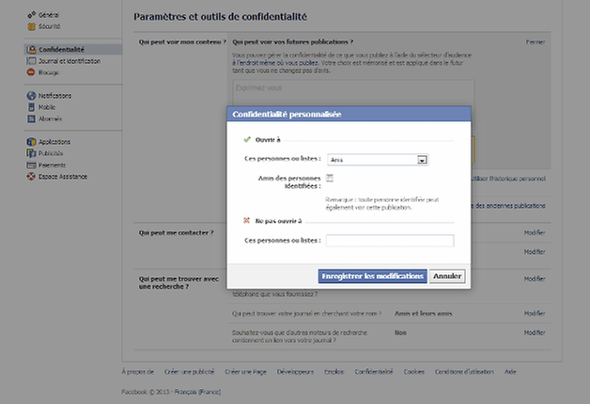
Task: Click the Publicités icon
Action: click(x=31, y=153)
